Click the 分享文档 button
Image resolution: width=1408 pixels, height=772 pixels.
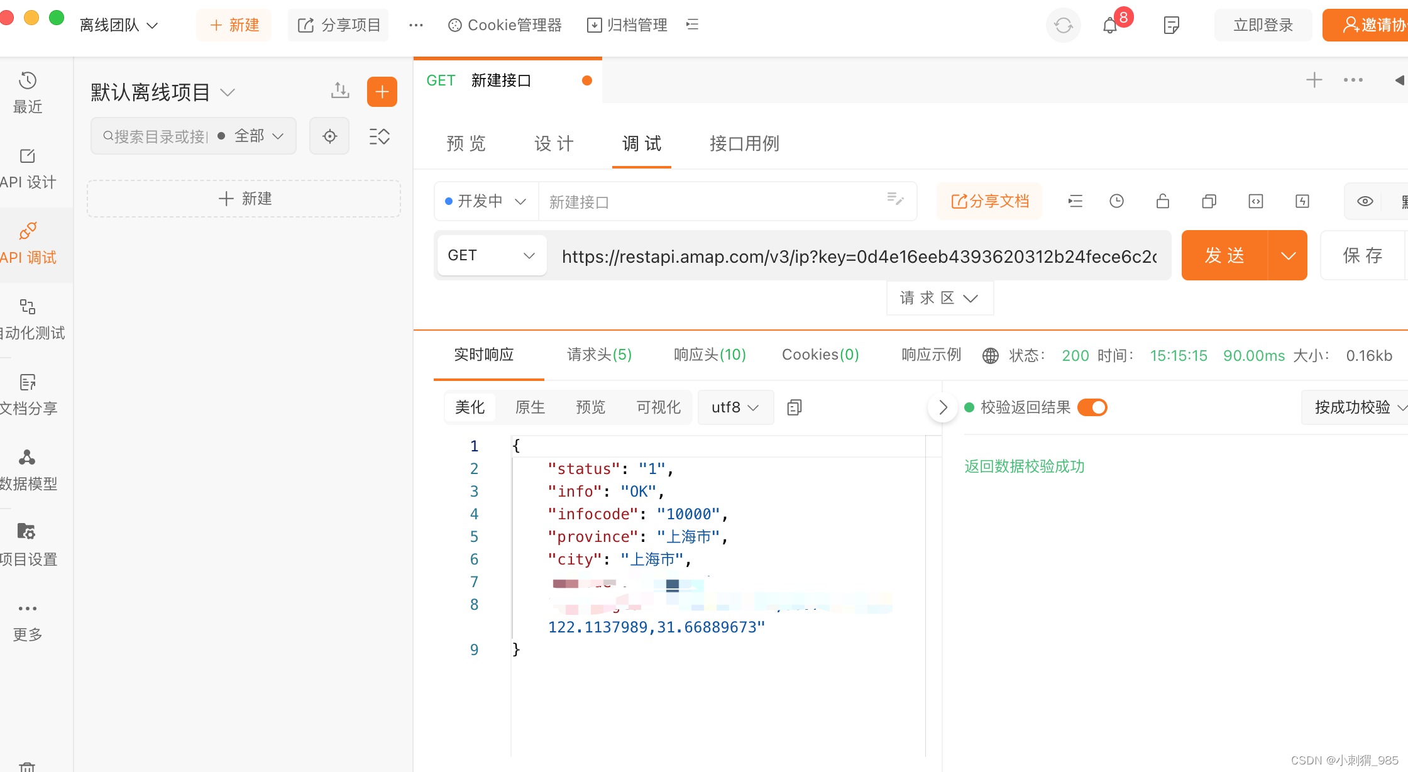pos(989,201)
